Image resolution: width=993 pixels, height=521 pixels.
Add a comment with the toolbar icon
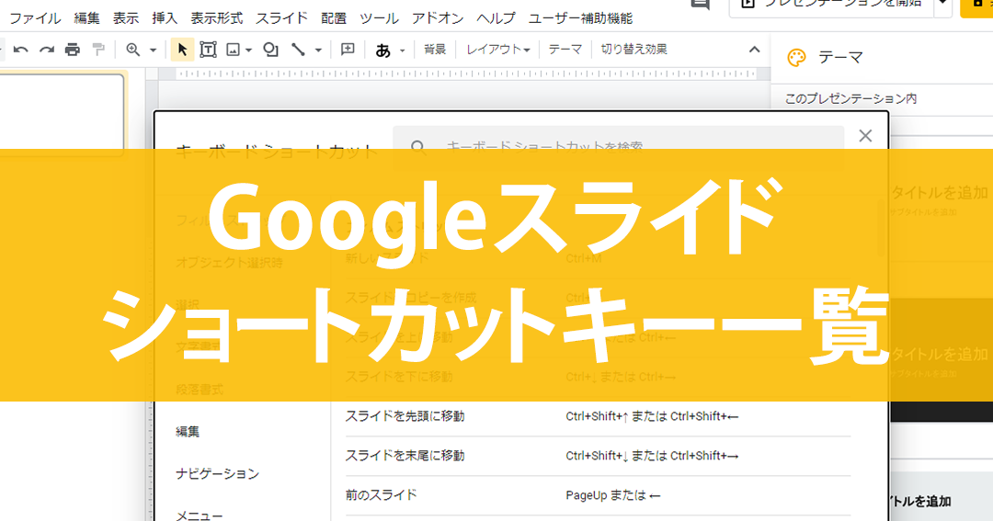(347, 50)
